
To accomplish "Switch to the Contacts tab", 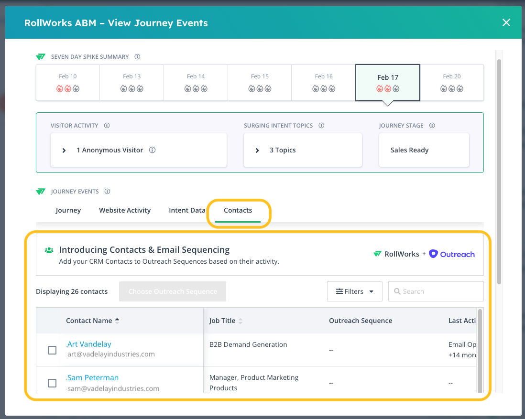I will click(x=238, y=210).
